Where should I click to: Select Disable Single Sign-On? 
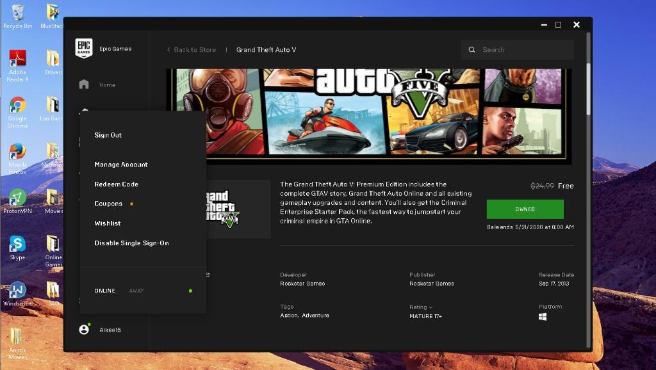pyautogui.click(x=131, y=243)
